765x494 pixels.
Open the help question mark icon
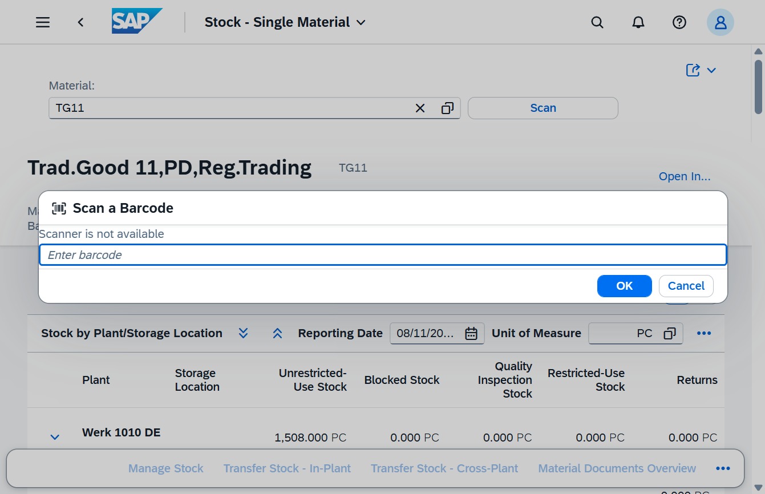[x=679, y=22]
